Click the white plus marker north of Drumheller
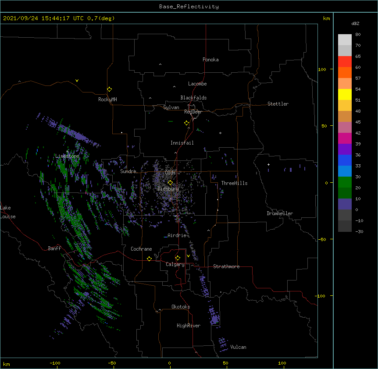The width and height of the screenshot is (378, 369). [x=268, y=164]
